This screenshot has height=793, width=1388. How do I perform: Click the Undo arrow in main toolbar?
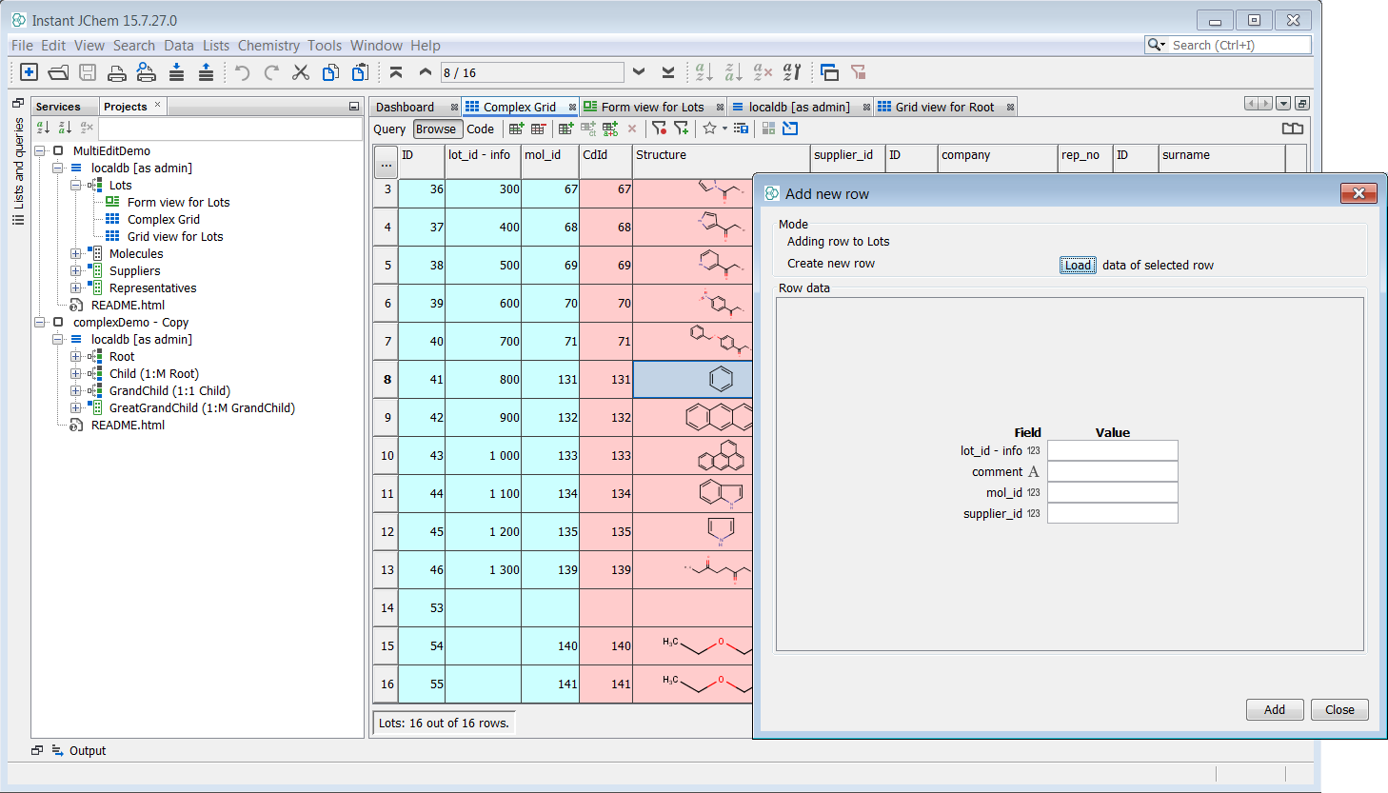[242, 72]
